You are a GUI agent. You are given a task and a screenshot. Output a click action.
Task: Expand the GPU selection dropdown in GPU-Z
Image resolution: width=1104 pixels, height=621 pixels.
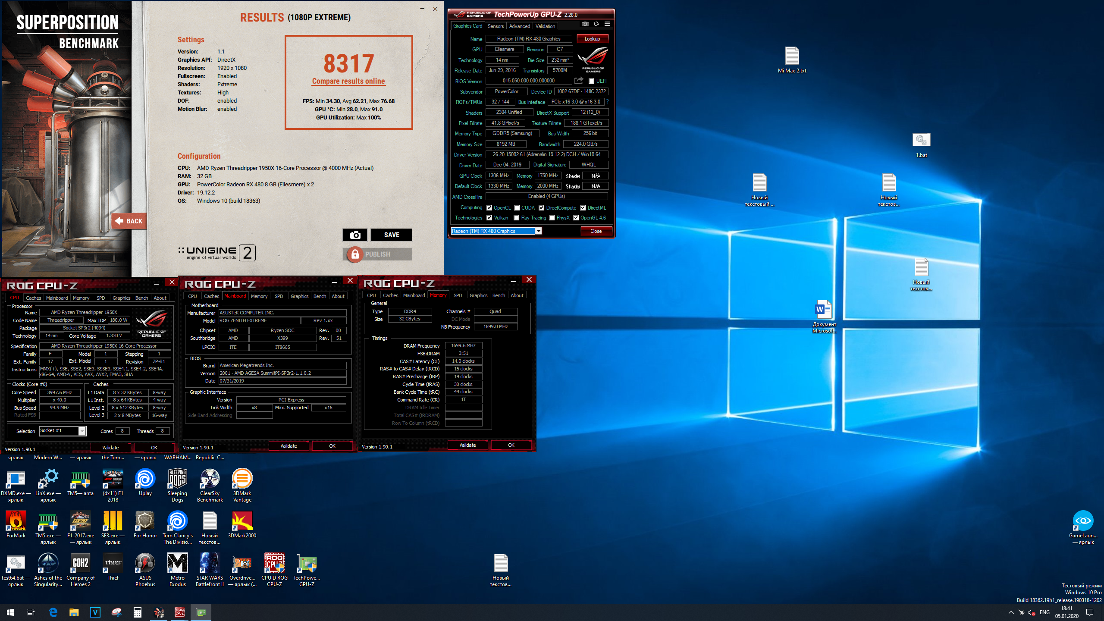click(x=538, y=231)
